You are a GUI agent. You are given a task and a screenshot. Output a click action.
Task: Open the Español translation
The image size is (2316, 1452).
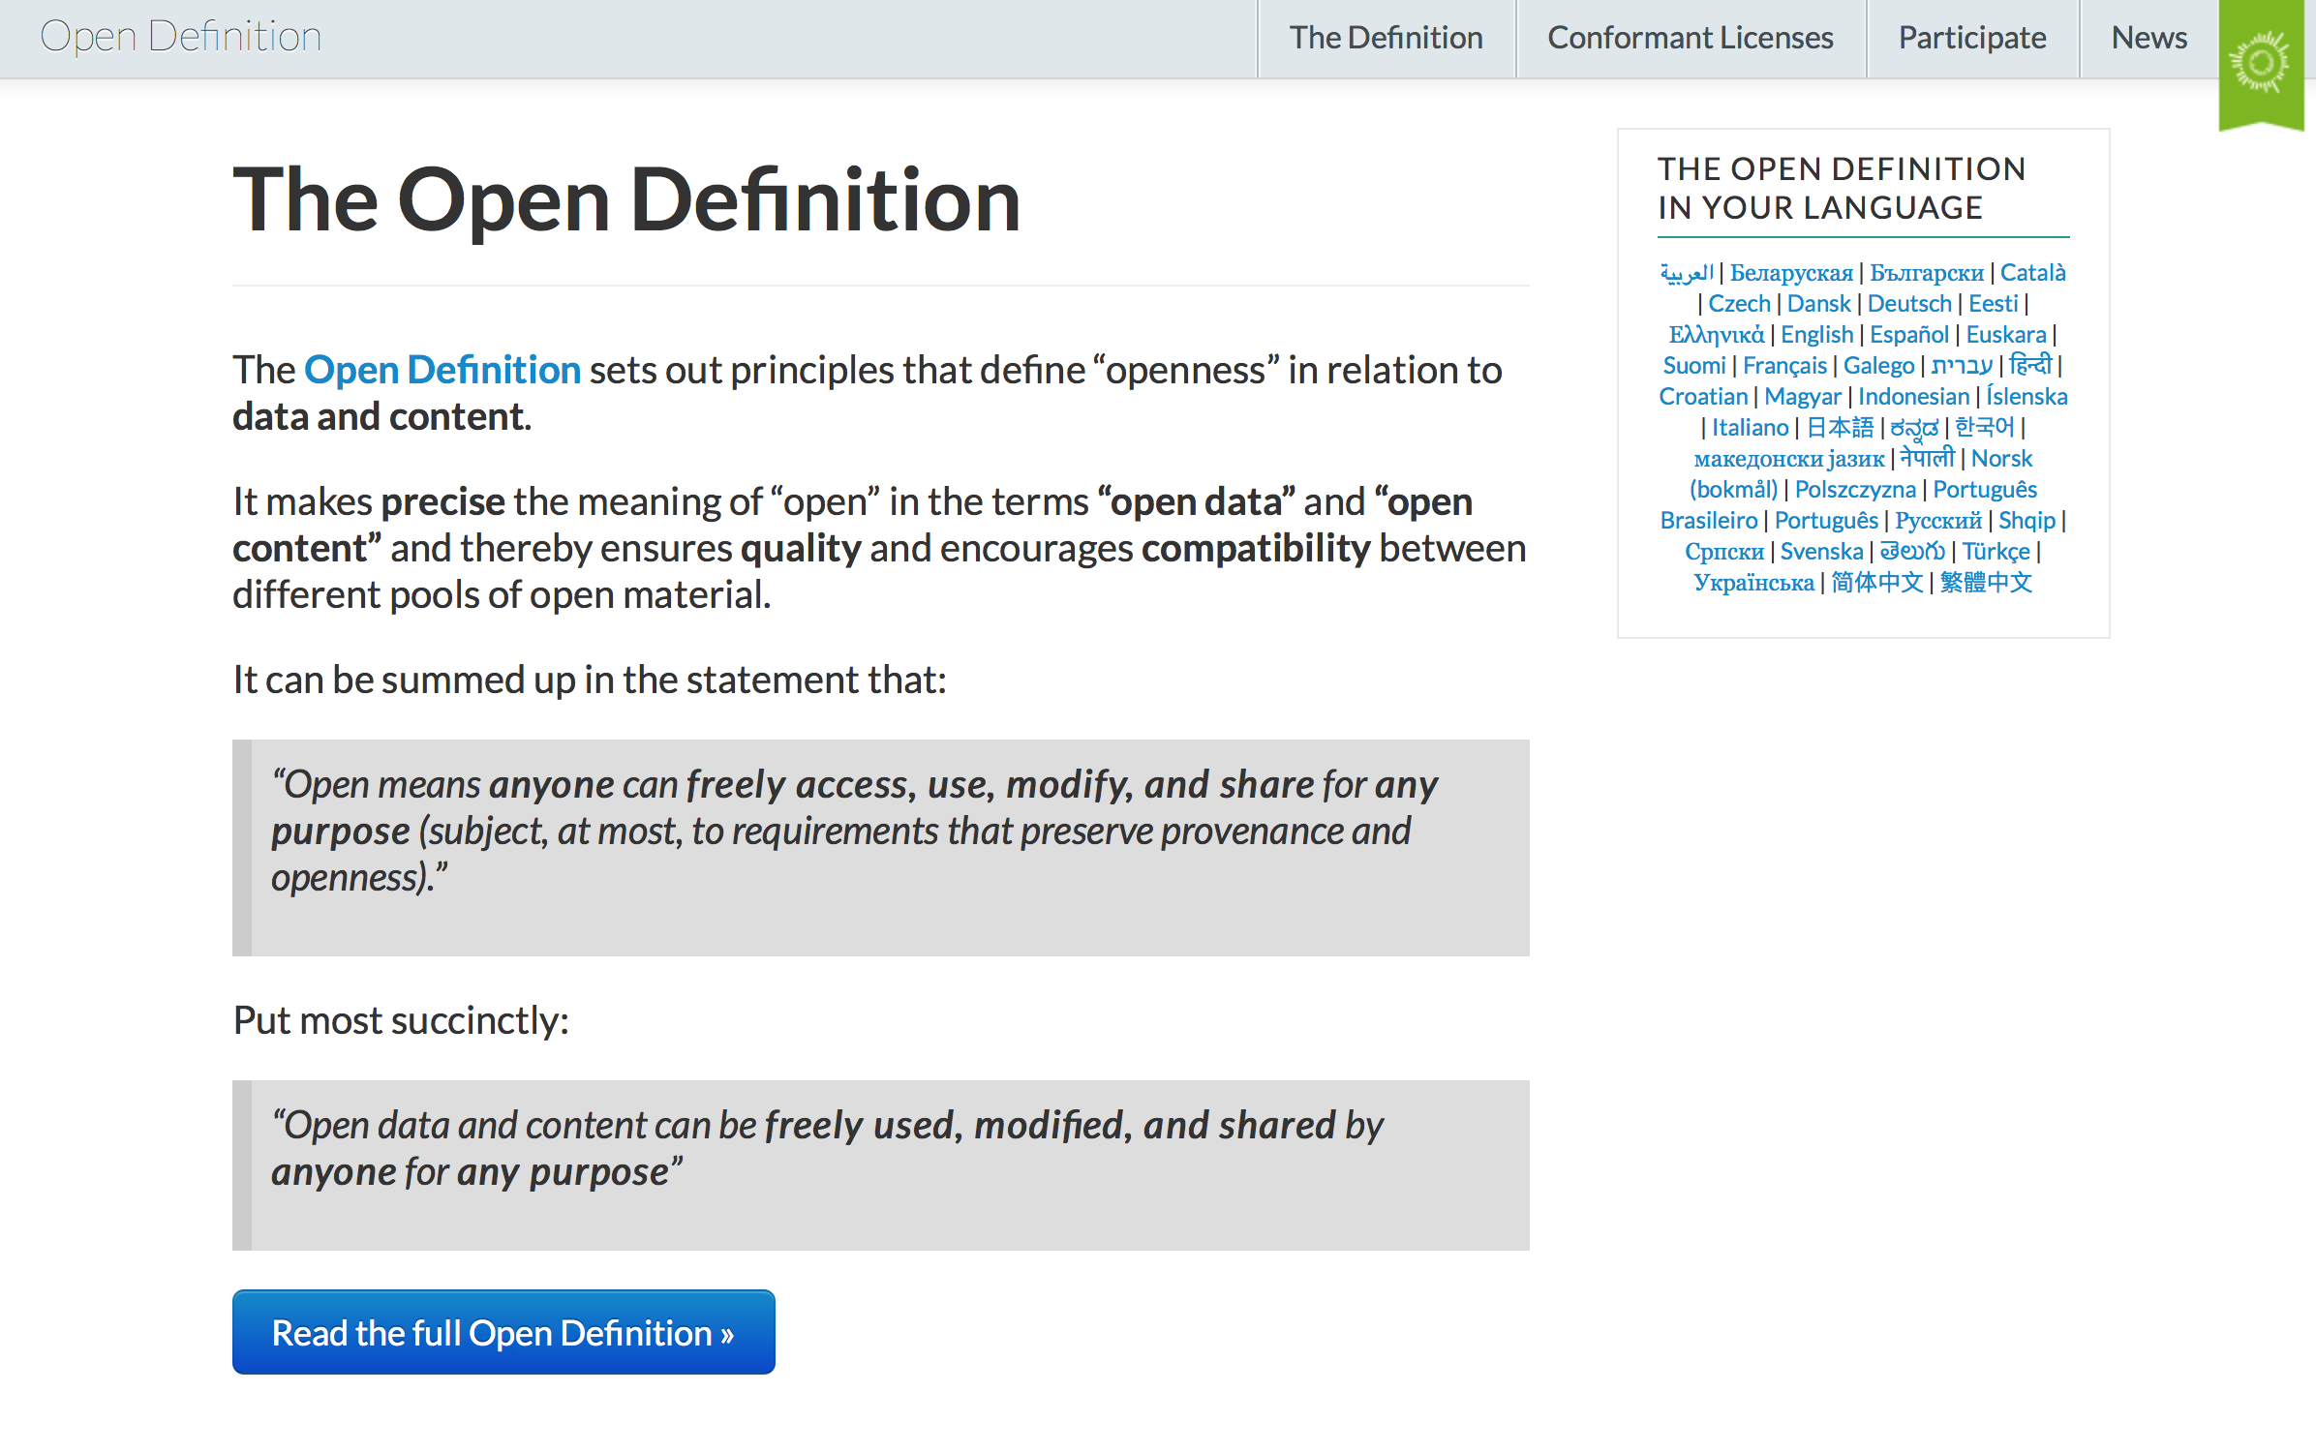point(1909,334)
